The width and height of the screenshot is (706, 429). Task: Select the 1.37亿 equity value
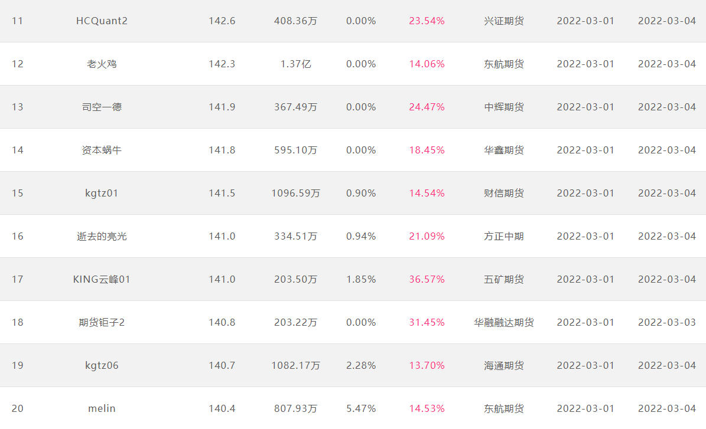pos(296,64)
